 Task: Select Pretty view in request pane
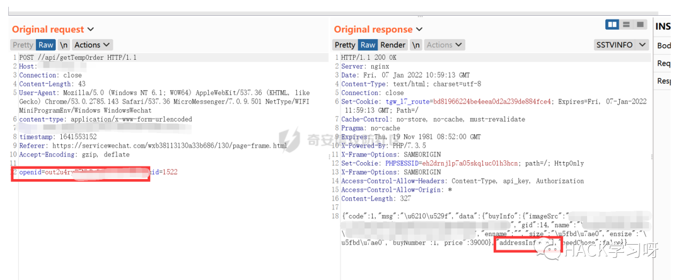point(23,45)
